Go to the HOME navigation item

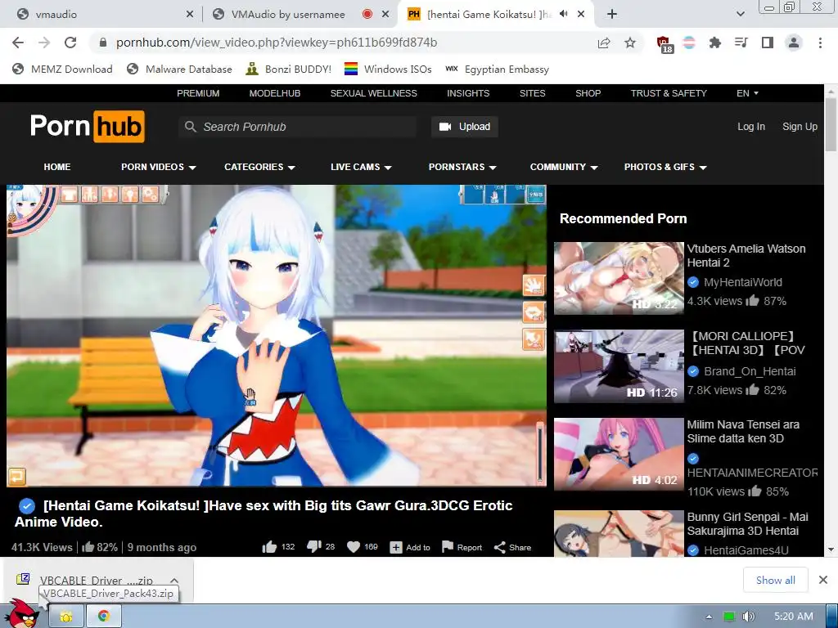click(57, 167)
